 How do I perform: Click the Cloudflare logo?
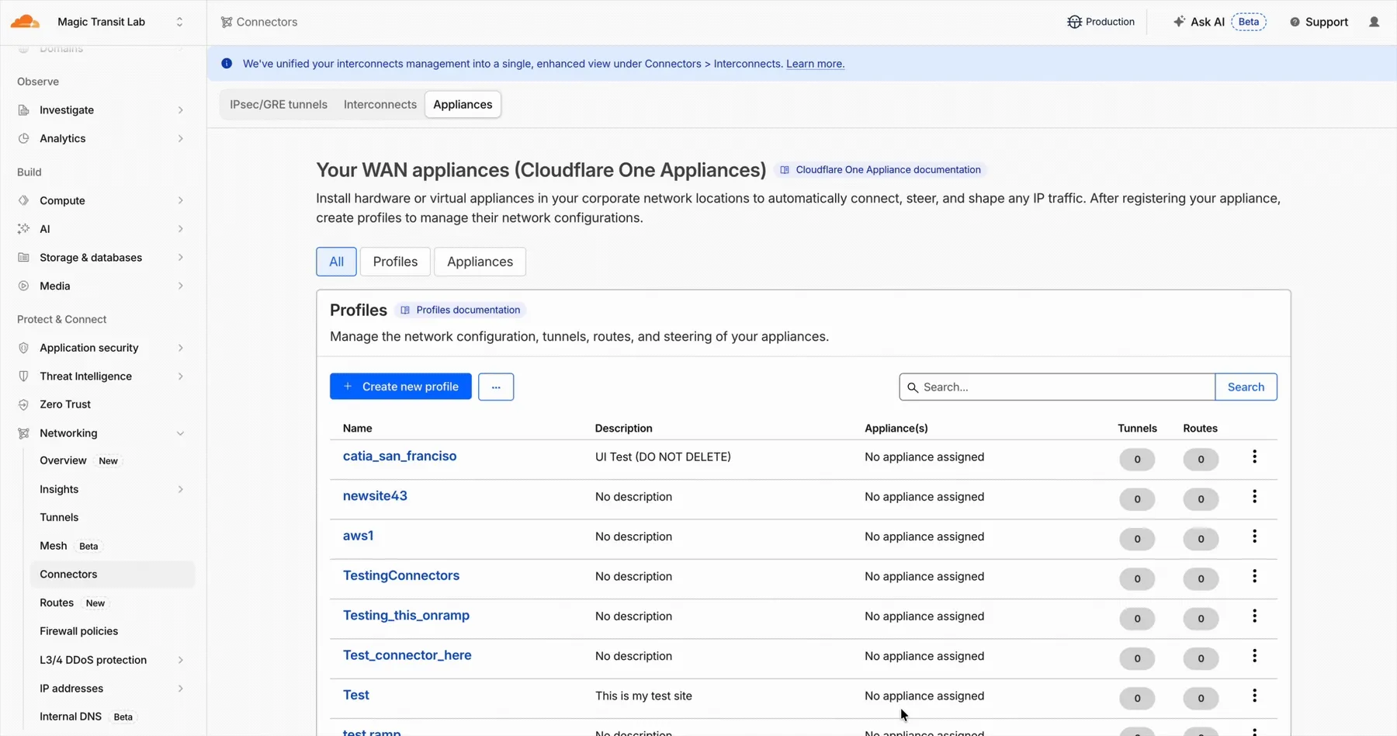pos(25,22)
